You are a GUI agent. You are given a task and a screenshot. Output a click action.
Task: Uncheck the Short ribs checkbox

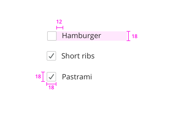[51, 56]
